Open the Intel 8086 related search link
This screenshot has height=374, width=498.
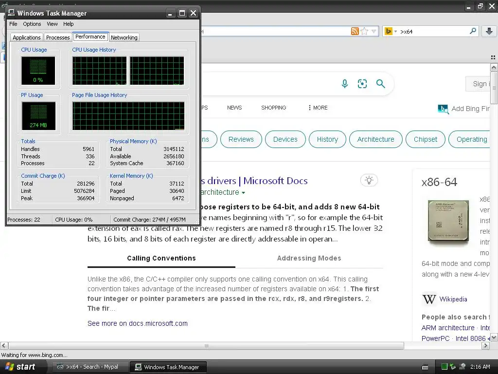[470, 338]
